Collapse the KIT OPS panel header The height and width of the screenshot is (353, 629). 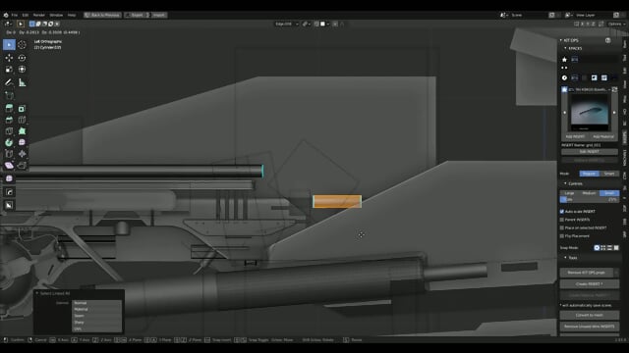tap(570, 40)
